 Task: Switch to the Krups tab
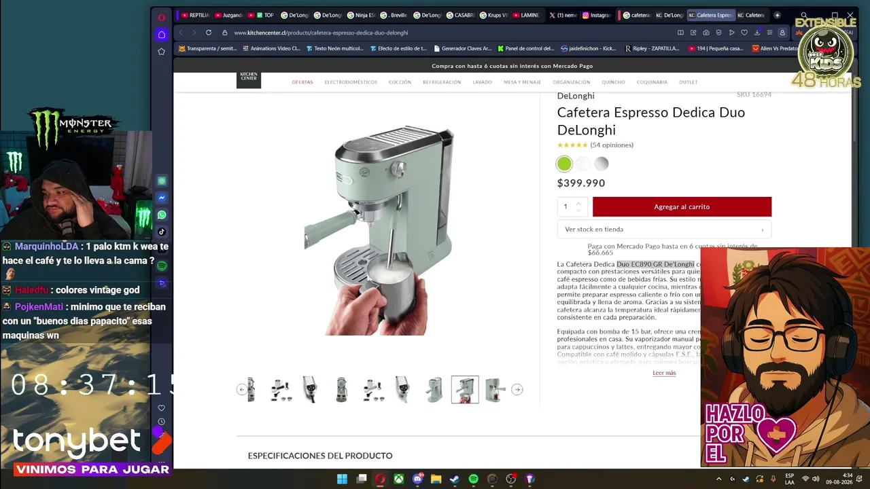[x=493, y=15]
